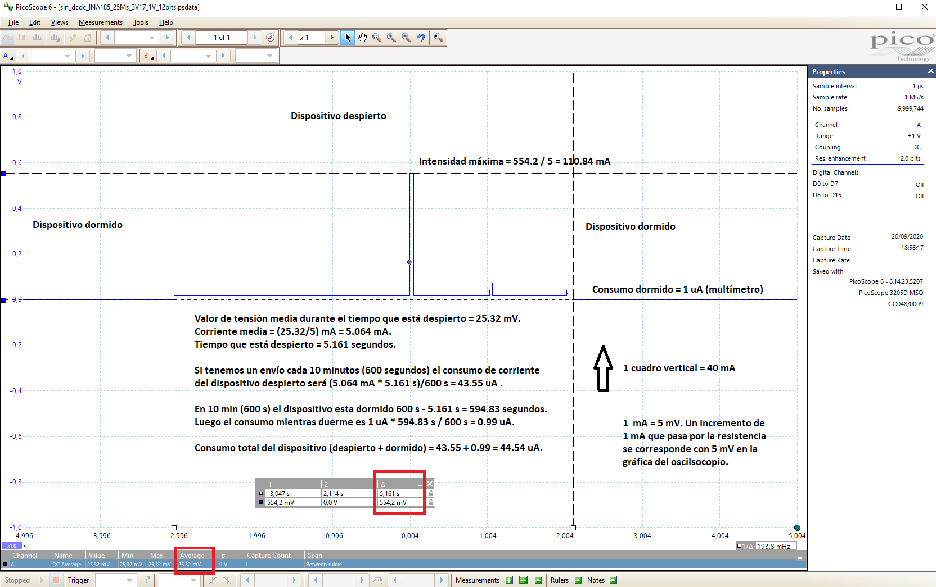
Task: Click the Stop capture red square
Action: 56,580
